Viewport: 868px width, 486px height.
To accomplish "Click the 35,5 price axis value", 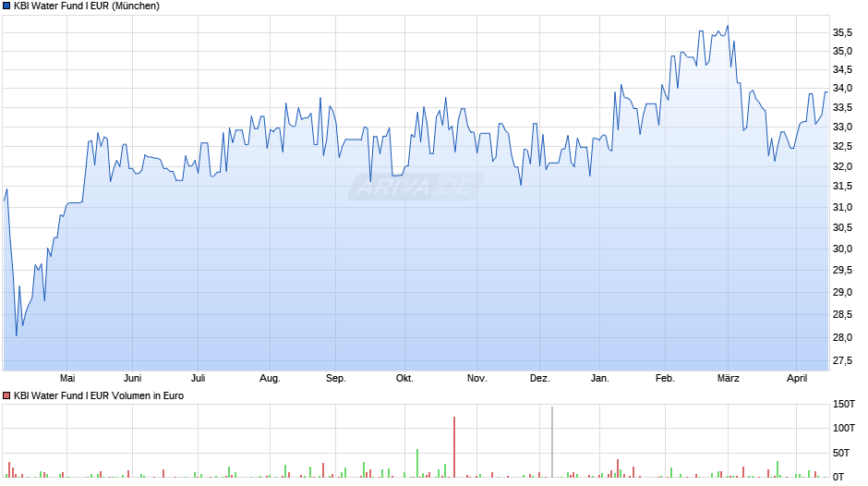I will pyautogui.click(x=842, y=32).
